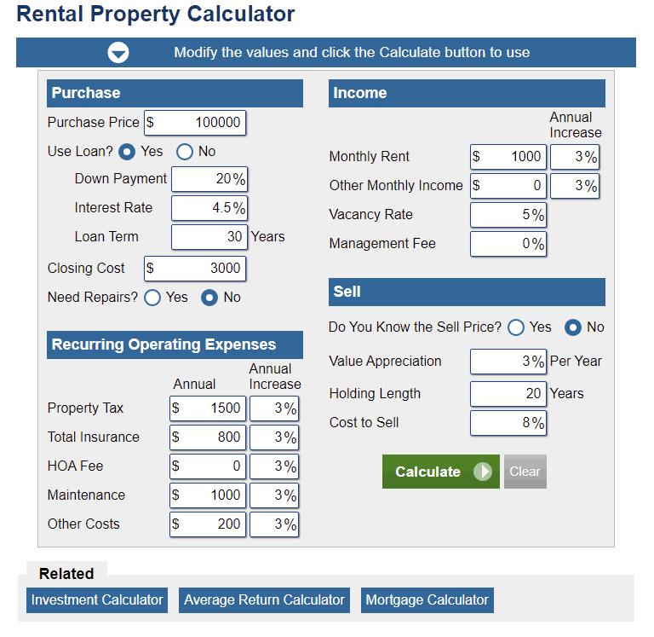Image resolution: width=654 pixels, height=637 pixels.
Task: Choose Yes for knowing the sell price
Action: coord(516,327)
